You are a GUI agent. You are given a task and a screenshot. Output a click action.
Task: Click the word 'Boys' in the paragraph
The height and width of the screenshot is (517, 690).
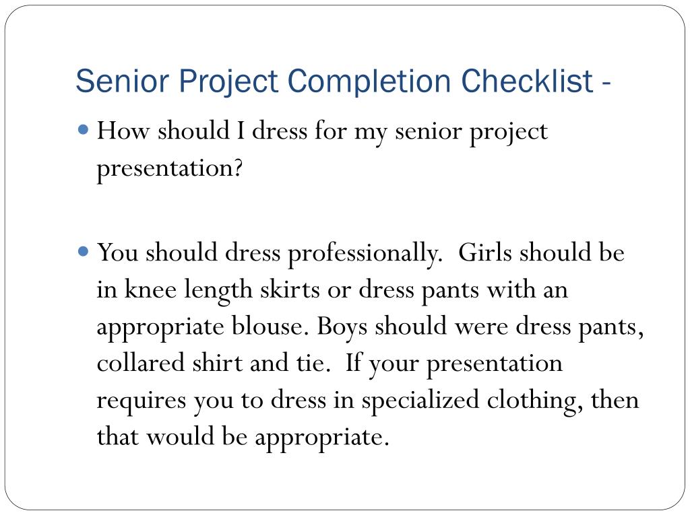(x=342, y=328)
